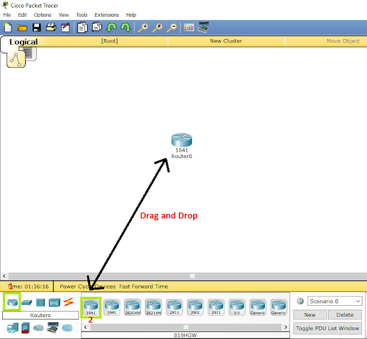Open the View menu
Image resolution: width=367 pixels, height=339 pixels.
click(64, 15)
